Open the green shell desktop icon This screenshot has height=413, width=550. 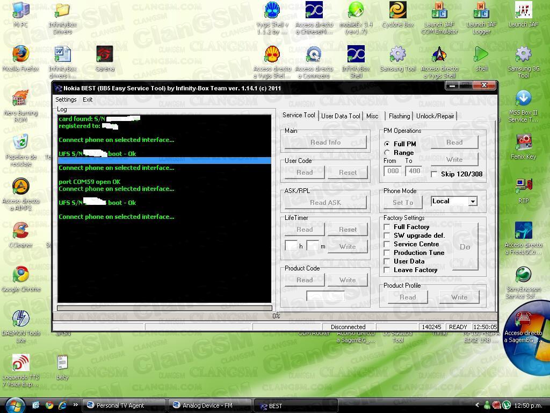(481, 58)
